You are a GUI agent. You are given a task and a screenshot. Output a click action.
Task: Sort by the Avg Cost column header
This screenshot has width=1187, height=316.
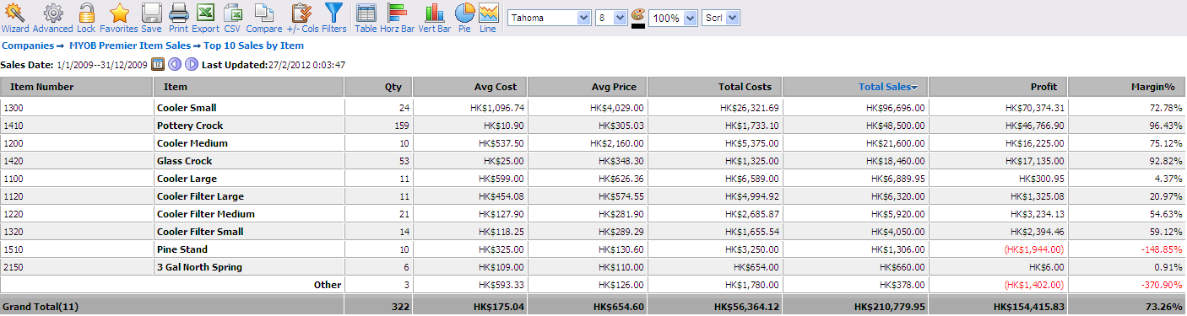tap(471, 87)
